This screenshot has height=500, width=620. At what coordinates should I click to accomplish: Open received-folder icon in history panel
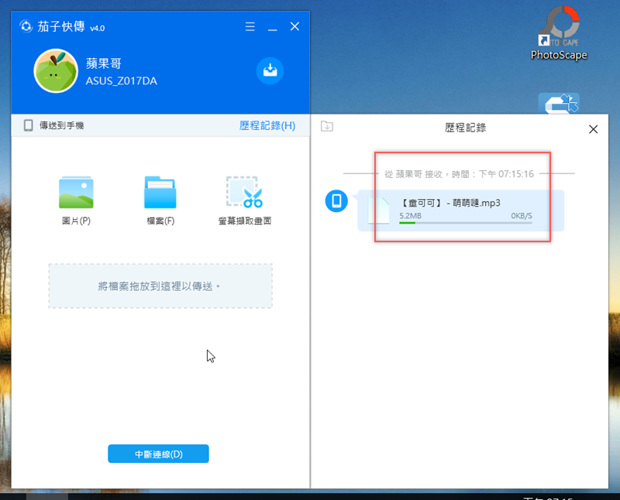pyautogui.click(x=327, y=126)
